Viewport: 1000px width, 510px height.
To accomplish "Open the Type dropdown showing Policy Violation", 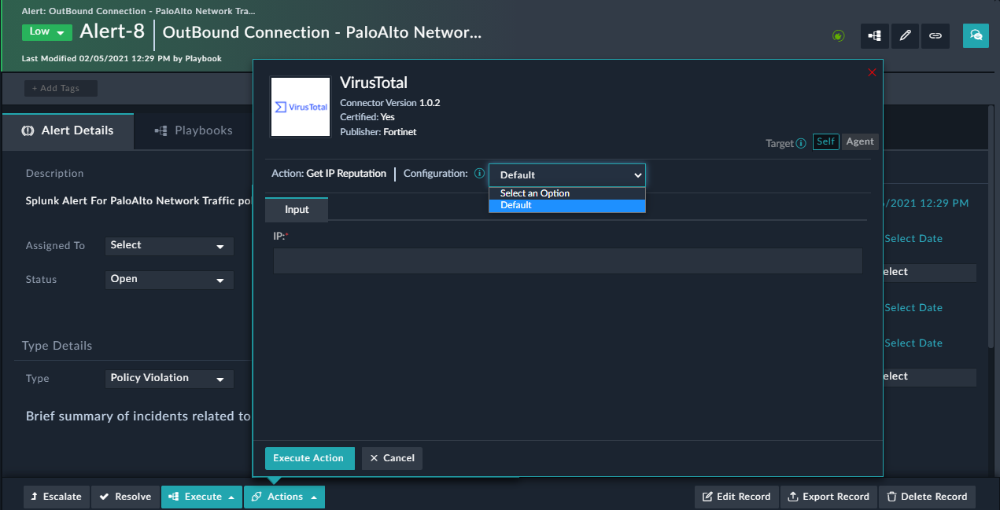I will 168,378.
